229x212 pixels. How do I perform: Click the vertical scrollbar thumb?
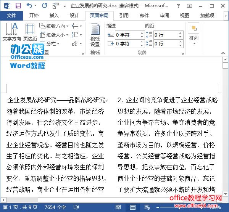click(225, 66)
